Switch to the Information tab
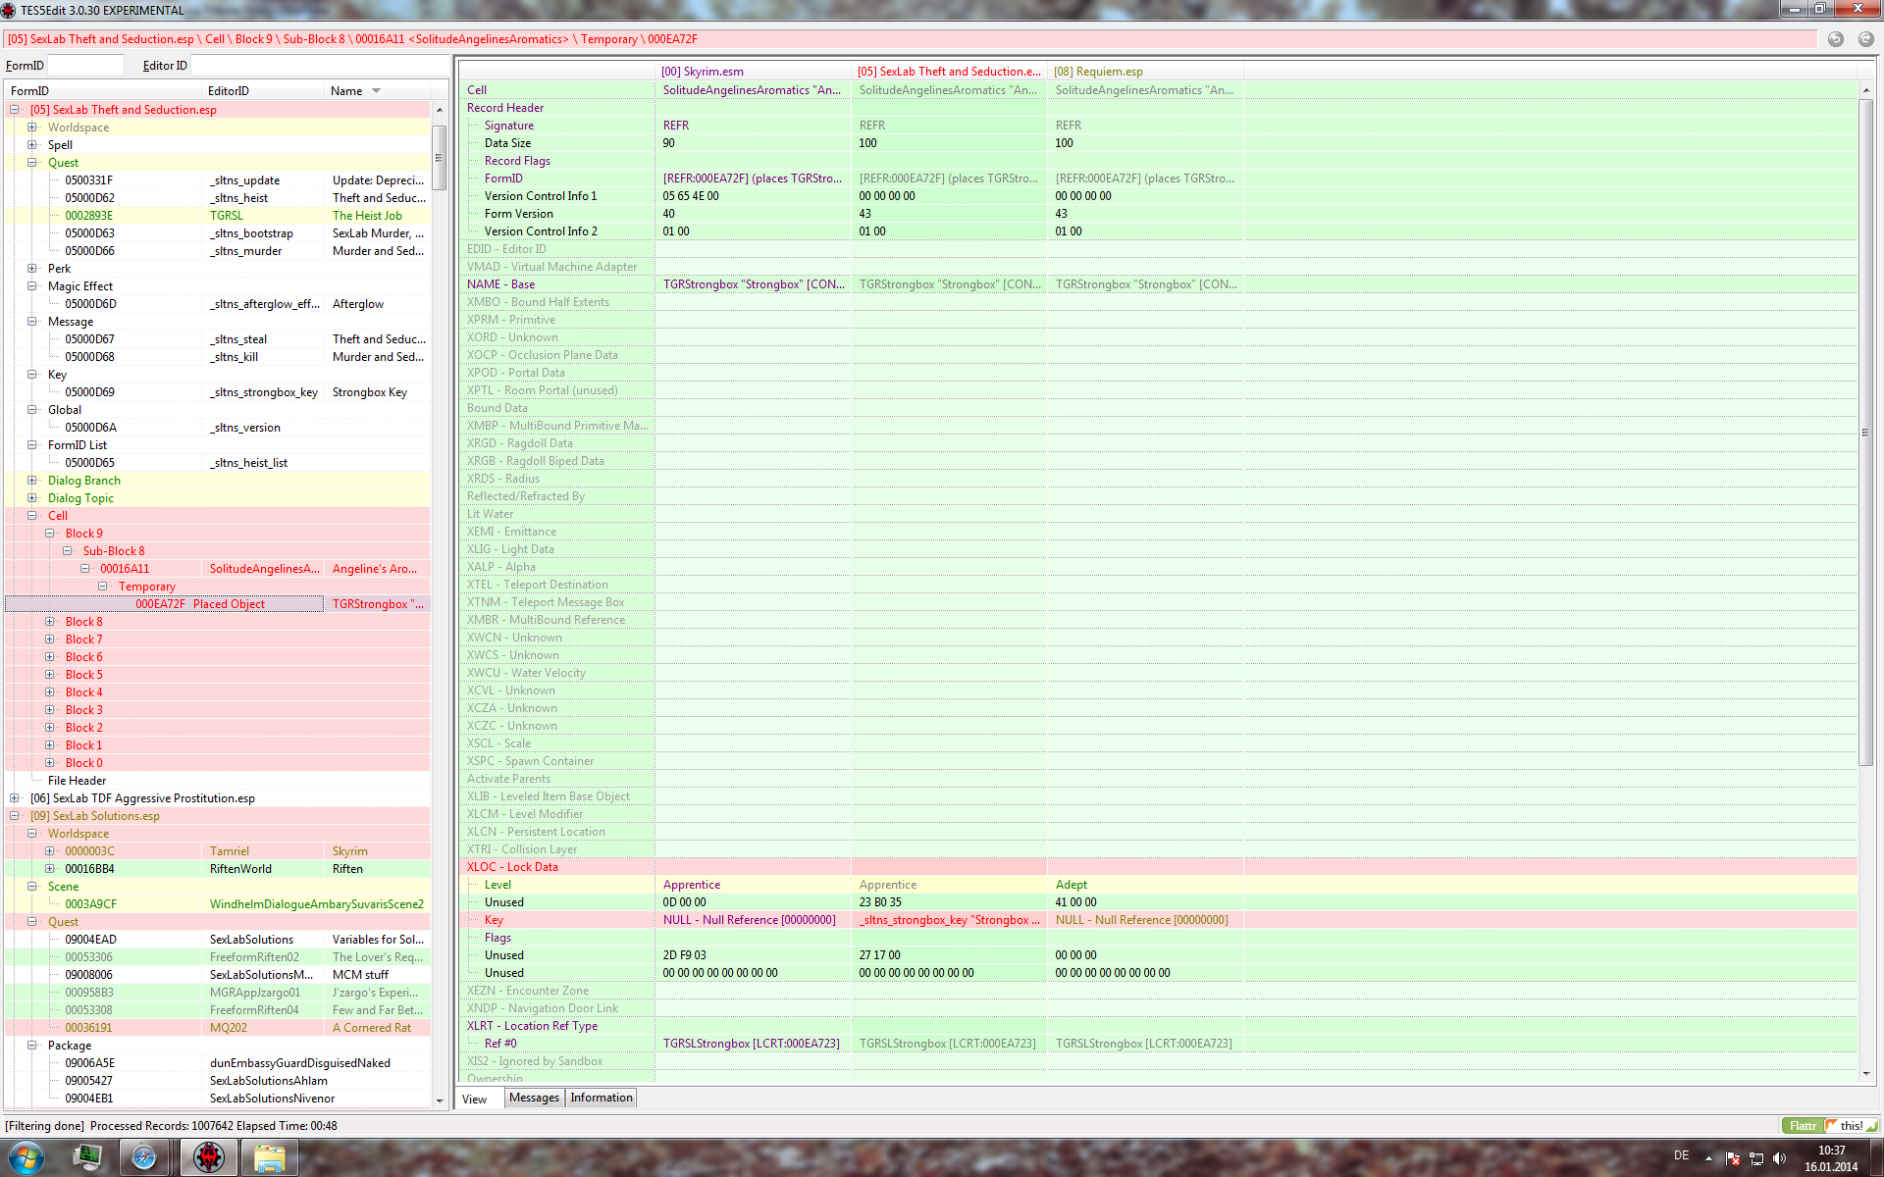Viewport: 1884px width, 1177px height. 602,1098
